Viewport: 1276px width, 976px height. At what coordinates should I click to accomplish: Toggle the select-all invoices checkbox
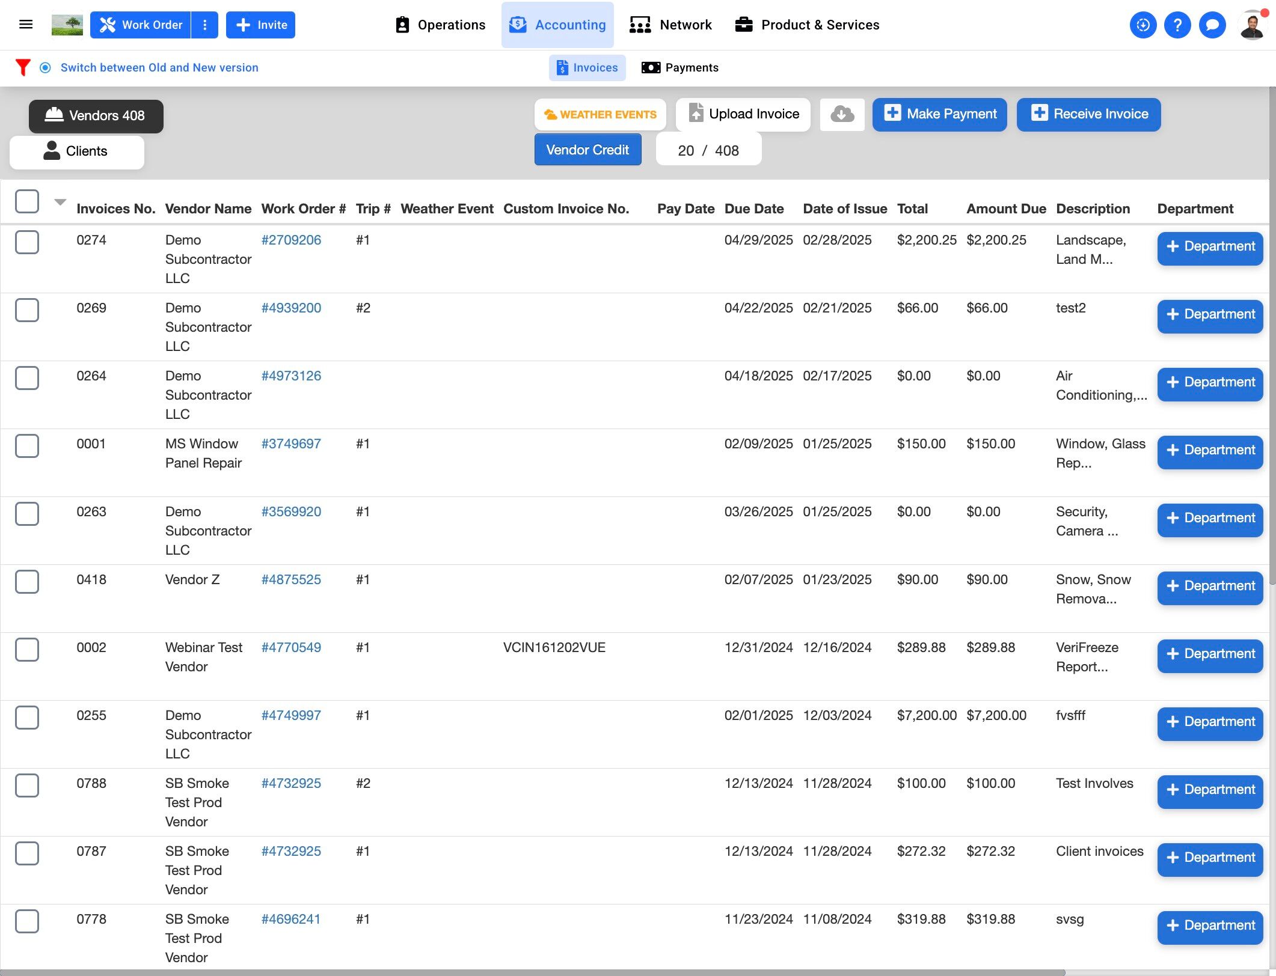[x=27, y=201]
